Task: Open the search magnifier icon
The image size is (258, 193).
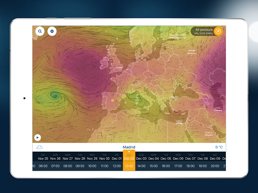Action: point(40,31)
